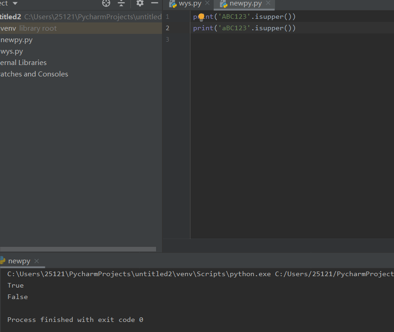
Task: Click the python.exe command path line in console
Action: click(x=200, y=274)
